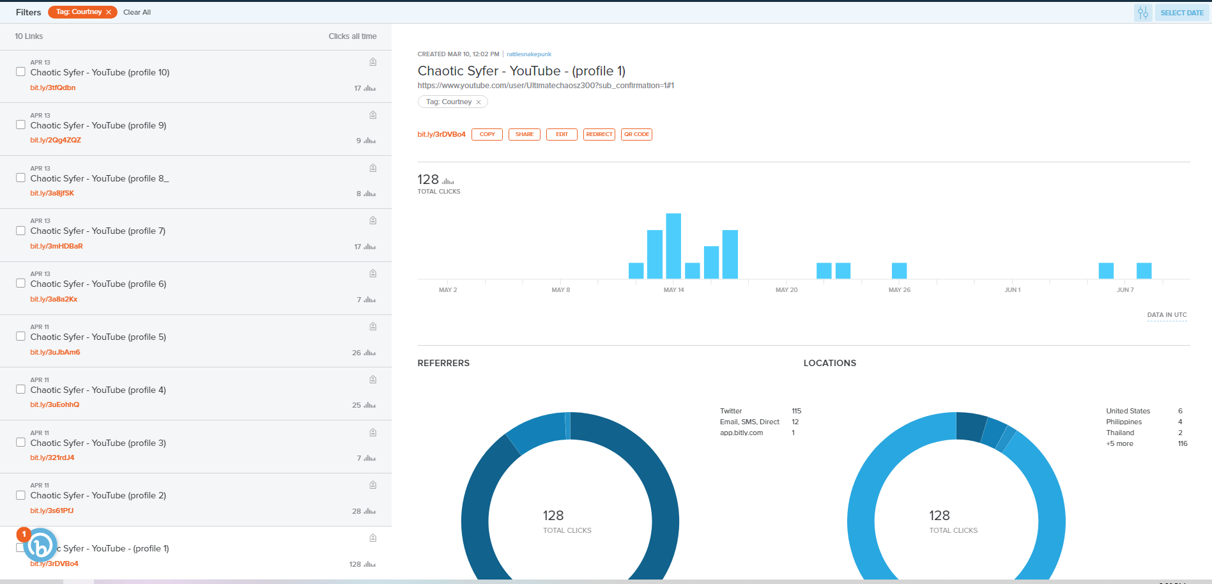Image resolution: width=1212 pixels, height=584 pixels.
Task: Click stats bars icon for profile 6
Action: coord(370,300)
